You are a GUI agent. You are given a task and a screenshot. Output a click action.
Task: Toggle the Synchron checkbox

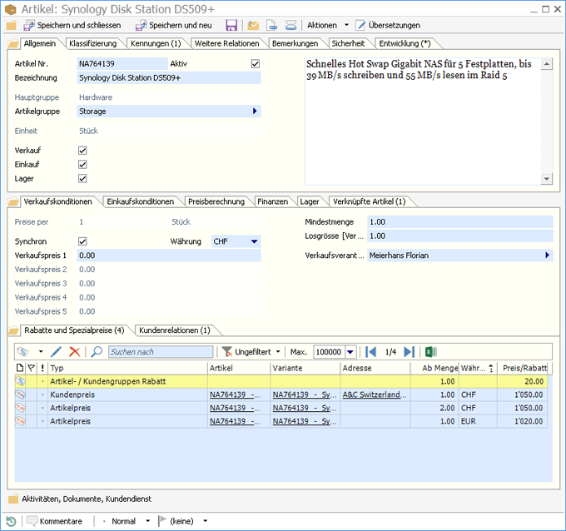82,241
